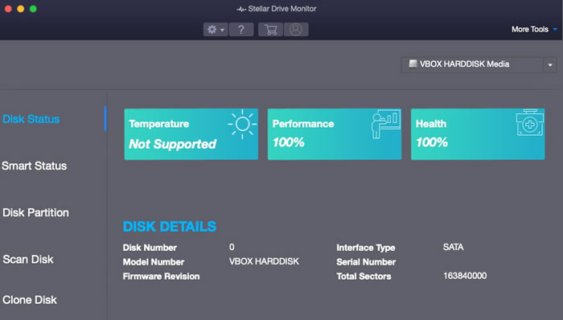Open the Clone Disk tab

click(x=30, y=300)
